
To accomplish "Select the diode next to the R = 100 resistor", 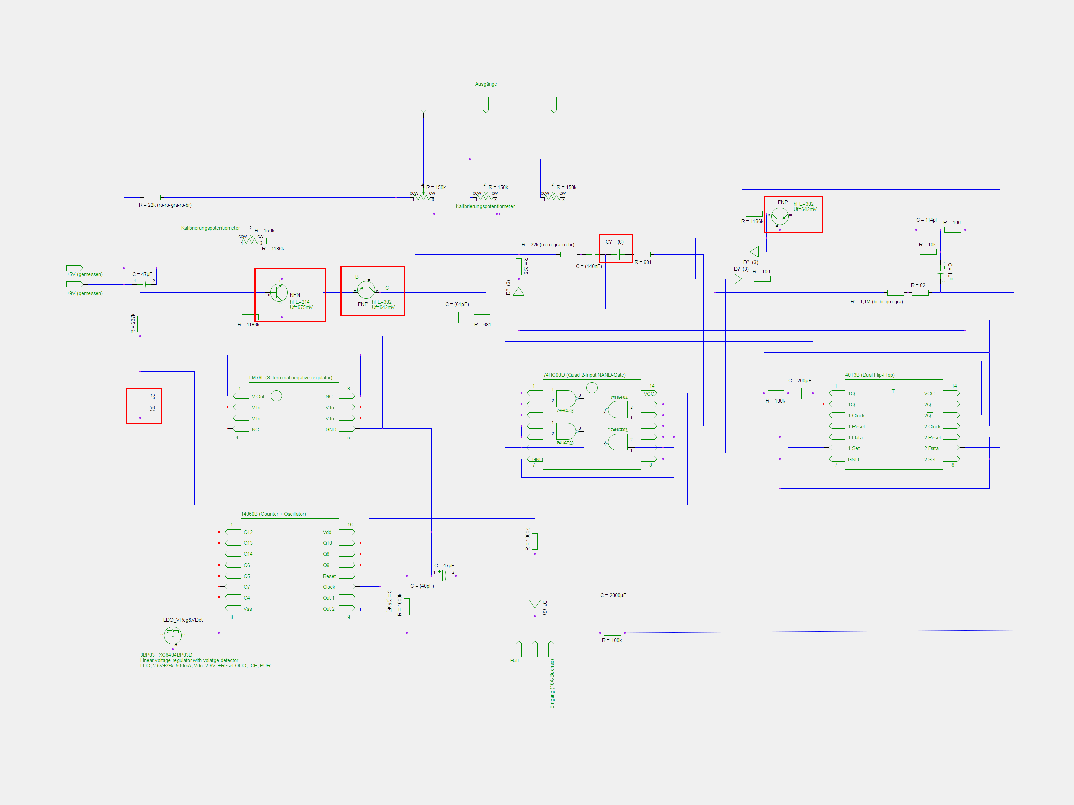I will point(737,279).
